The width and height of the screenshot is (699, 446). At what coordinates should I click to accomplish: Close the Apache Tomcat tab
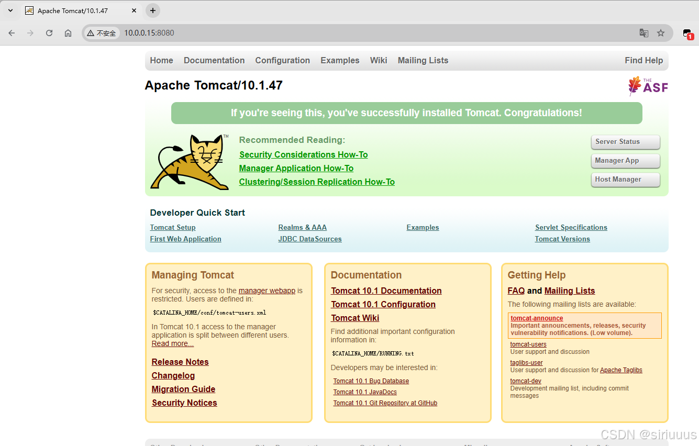[x=134, y=10]
